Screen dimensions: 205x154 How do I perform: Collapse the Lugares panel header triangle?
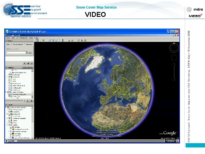6,67
